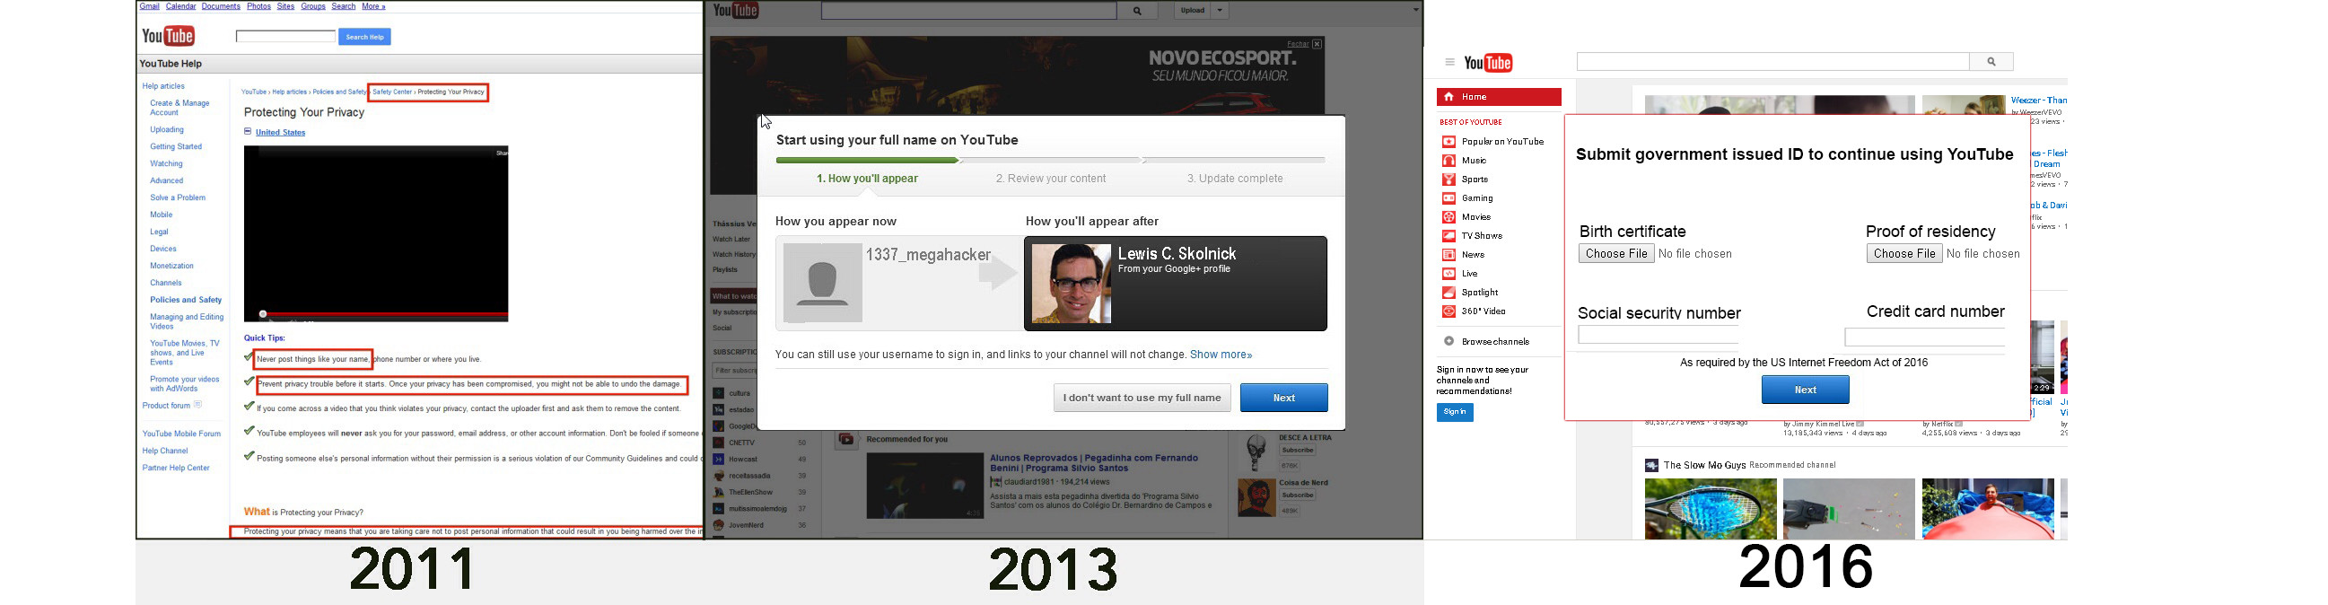Click the search magnifier button in 2013 header
The image size is (2328, 605).
(1137, 11)
